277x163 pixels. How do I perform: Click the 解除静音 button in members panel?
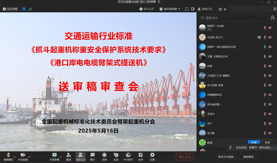249,157
